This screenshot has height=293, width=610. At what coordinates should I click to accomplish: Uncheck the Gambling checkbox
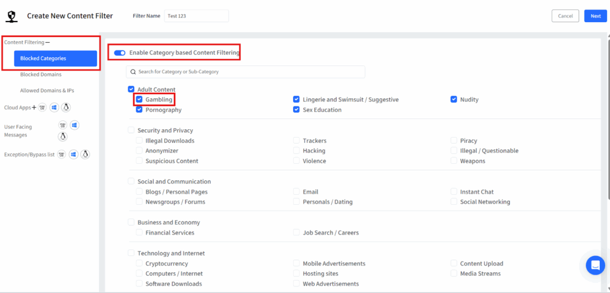click(x=139, y=99)
